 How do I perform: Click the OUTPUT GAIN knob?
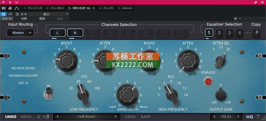click(x=221, y=95)
